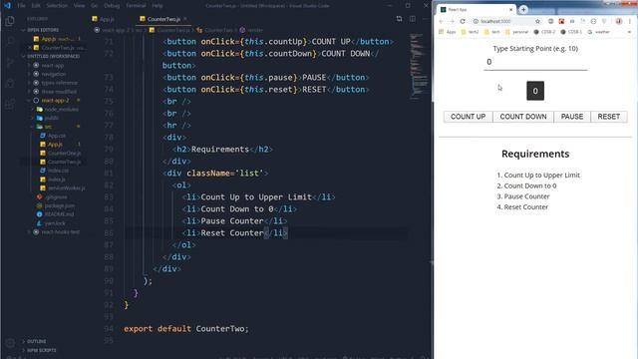Go forward in Chrome browser
The height and width of the screenshot is (359, 638).
point(452,21)
